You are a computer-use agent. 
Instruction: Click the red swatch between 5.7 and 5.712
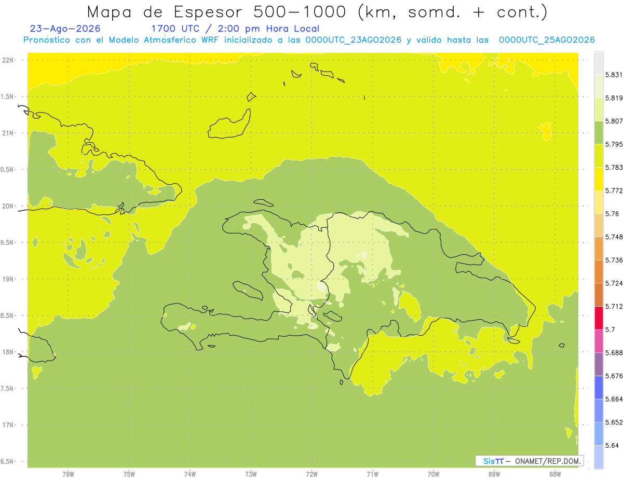click(x=599, y=318)
